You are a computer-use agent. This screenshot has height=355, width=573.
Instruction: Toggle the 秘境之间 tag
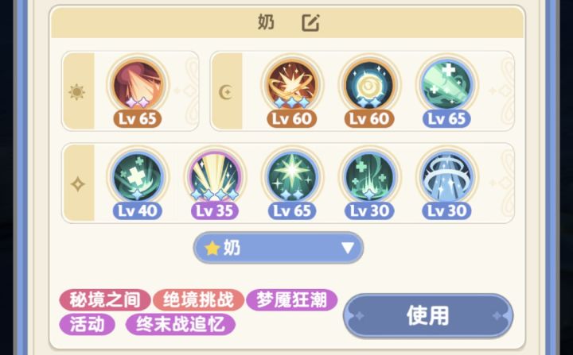[x=105, y=300]
